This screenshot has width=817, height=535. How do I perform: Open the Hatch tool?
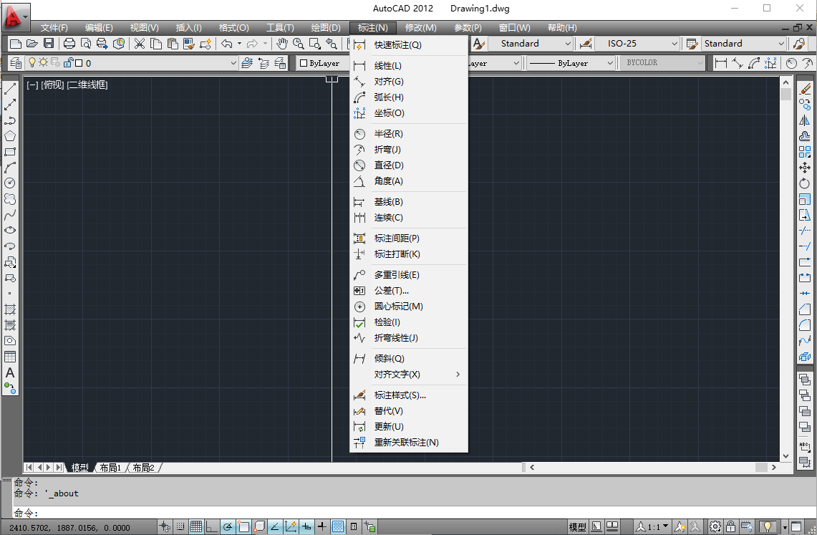point(9,310)
